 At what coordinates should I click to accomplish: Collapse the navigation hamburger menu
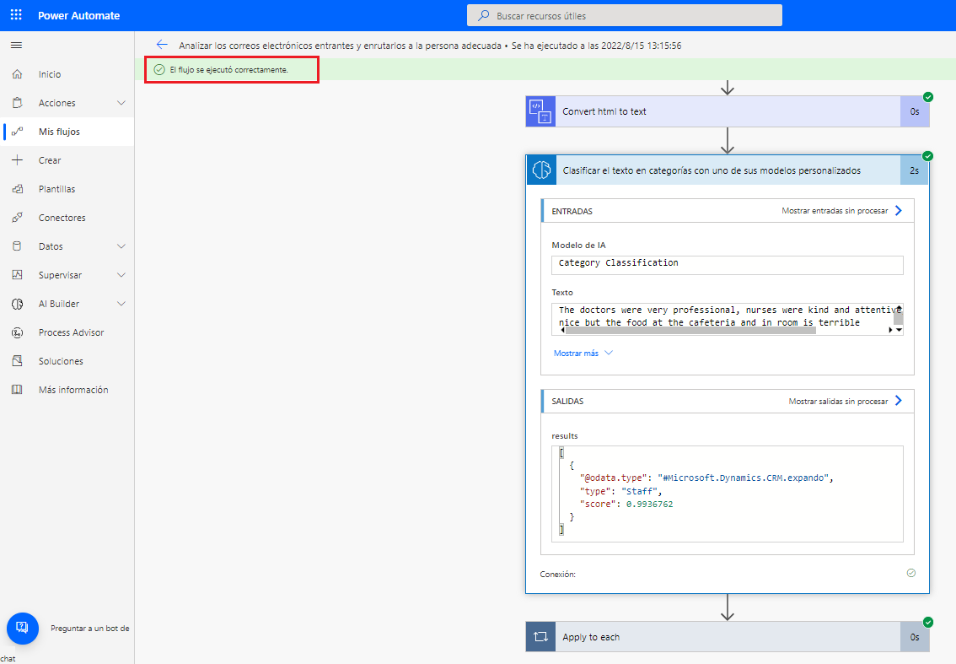[17, 46]
